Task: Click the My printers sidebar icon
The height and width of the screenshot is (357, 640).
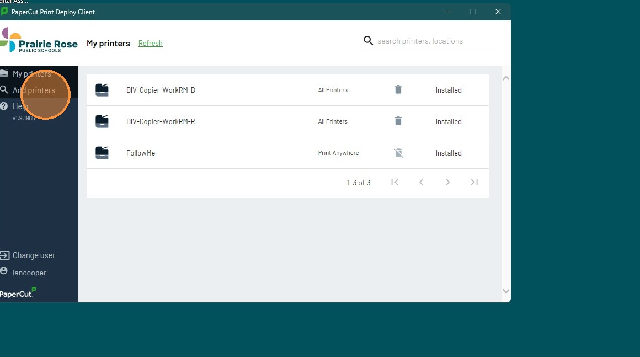Action: (4, 73)
